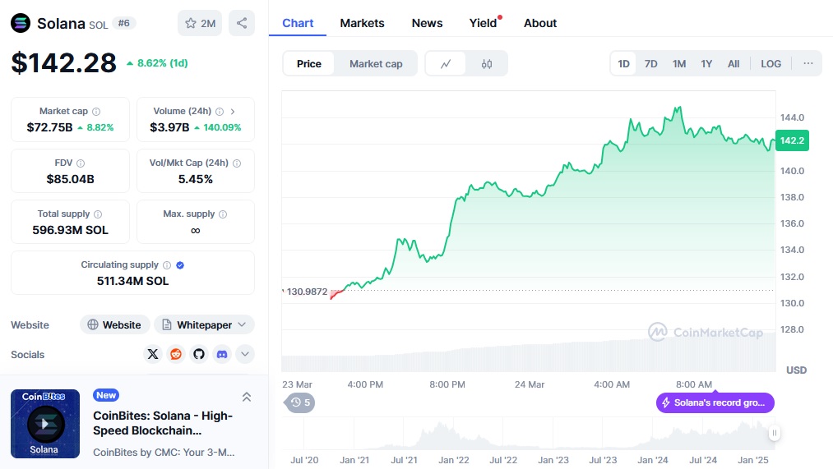This screenshot has height=469, width=833.
Task: Open more chart options ellipsis
Action: click(x=808, y=64)
